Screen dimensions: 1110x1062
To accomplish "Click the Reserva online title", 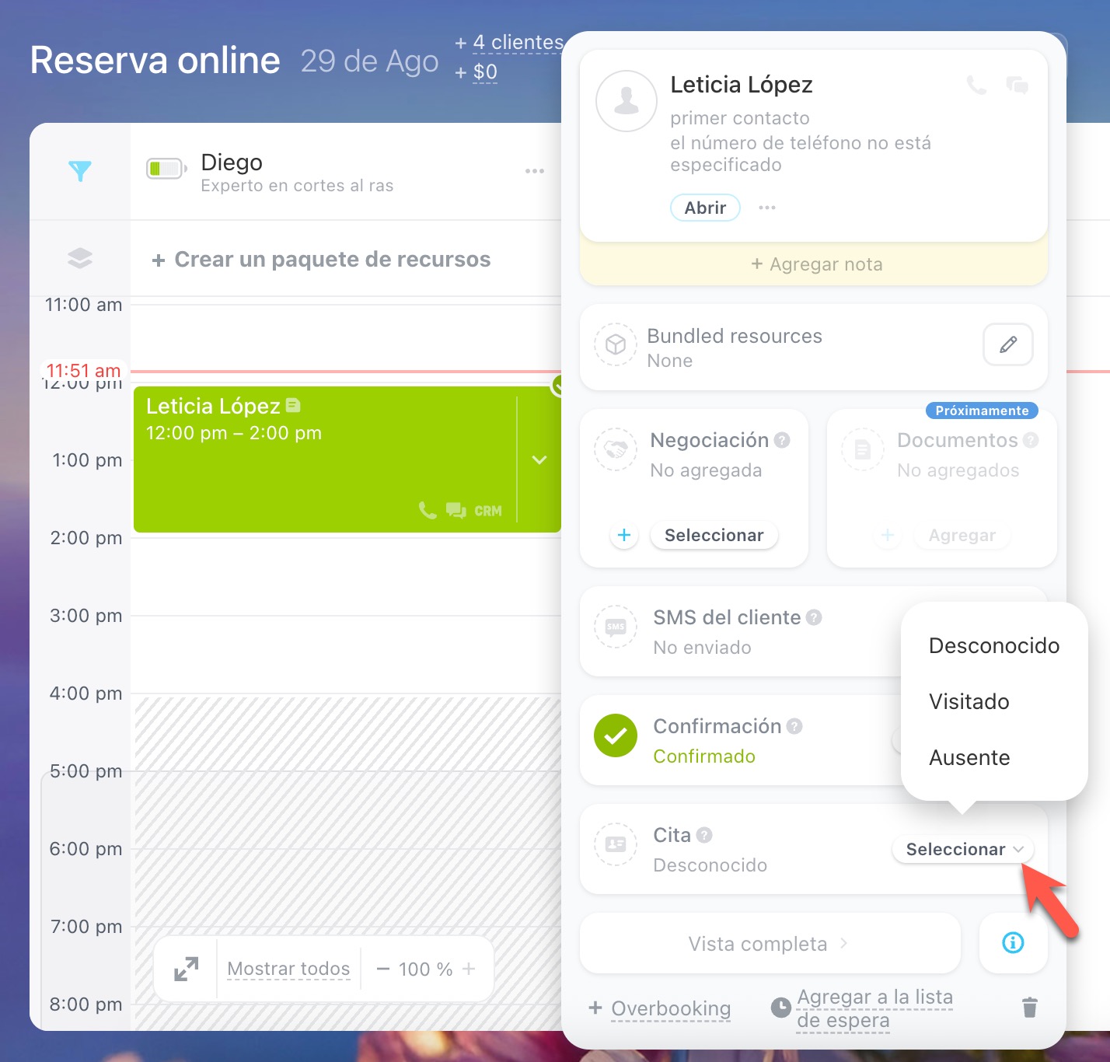I will 155,60.
